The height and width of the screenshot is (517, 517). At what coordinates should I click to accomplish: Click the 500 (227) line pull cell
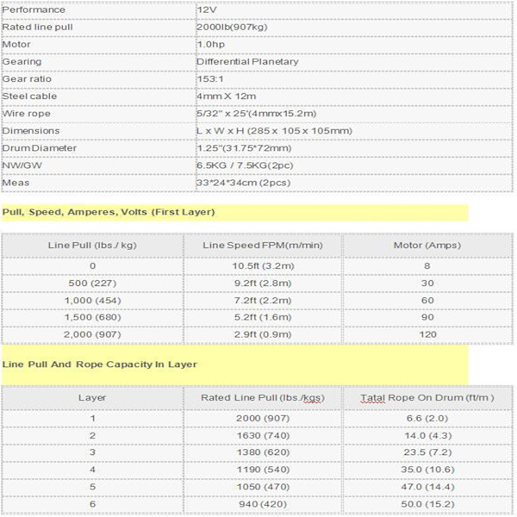click(x=92, y=283)
